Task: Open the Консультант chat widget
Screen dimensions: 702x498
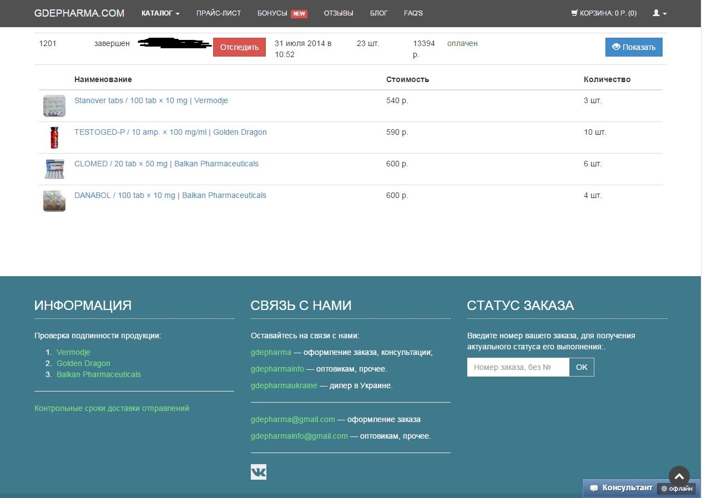Action: tap(620, 488)
